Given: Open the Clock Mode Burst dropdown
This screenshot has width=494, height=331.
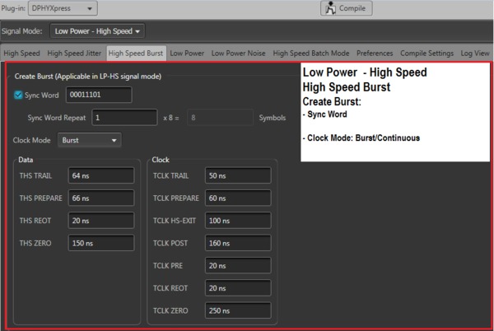Looking at the screenshot, I should coord(89,141).
